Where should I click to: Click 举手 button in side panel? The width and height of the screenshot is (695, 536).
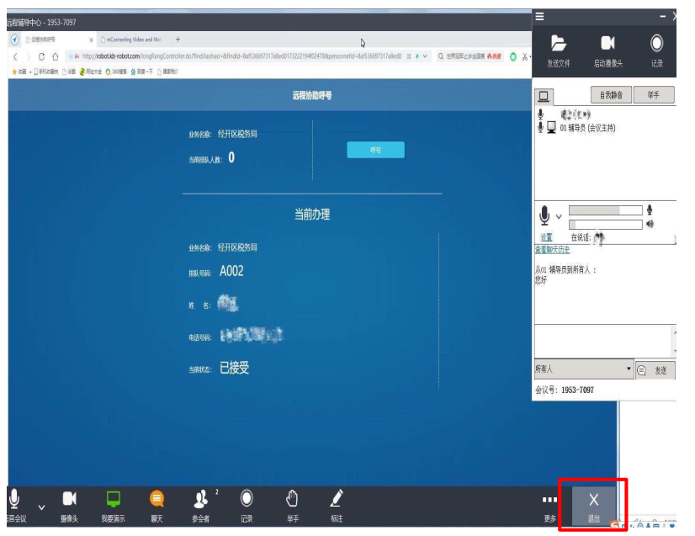click(654, 95)
